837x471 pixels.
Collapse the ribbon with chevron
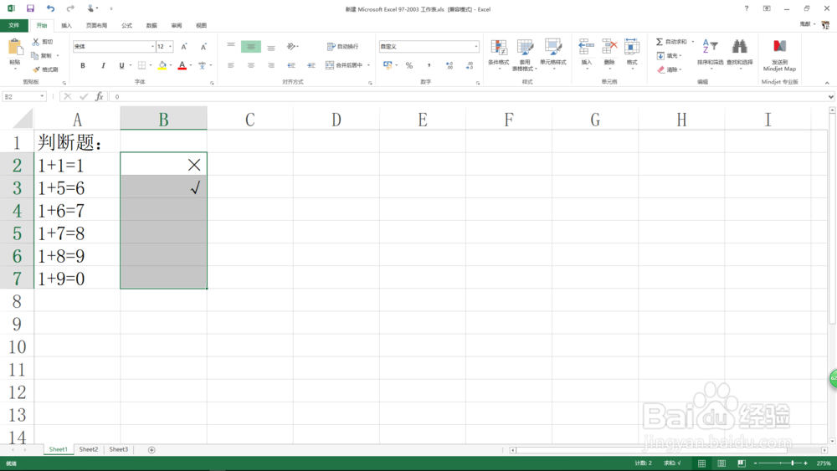tap(827, 83)
